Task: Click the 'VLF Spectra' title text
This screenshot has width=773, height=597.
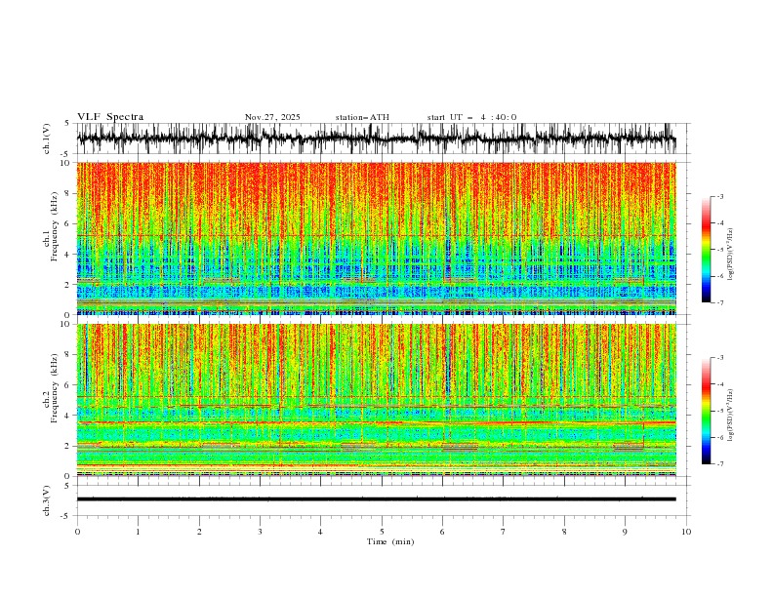Action: (x=110, y=117)
